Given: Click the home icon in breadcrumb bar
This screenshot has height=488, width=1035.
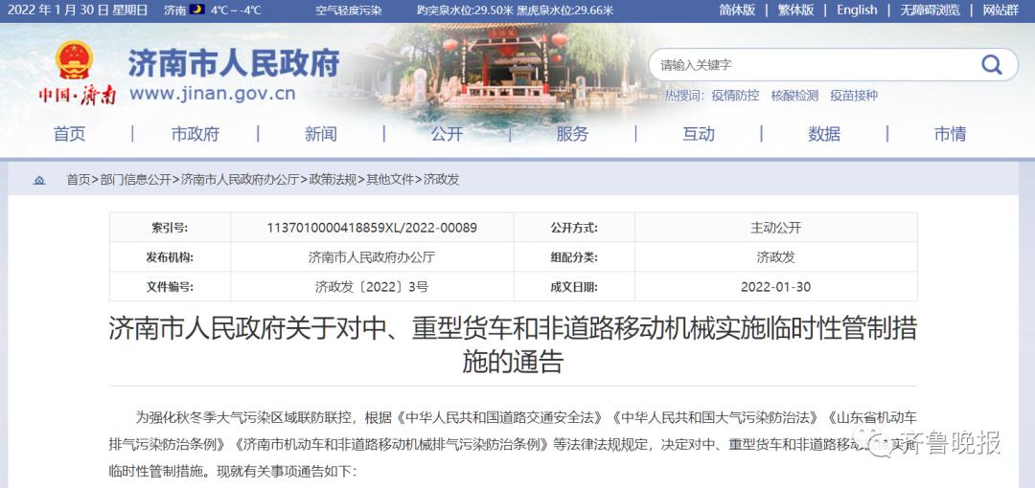Looking at the screenshot, I should tap(39, 179).
